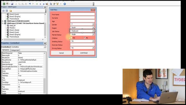Select the TextAlign property row

[x=23, y=82]
